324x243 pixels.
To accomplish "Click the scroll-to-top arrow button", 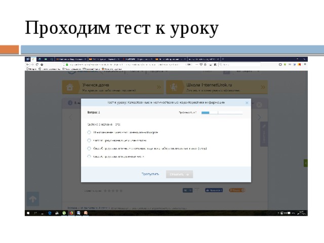I will 32,199.
